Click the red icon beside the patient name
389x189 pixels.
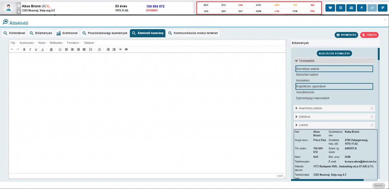(x=49, y=6)
